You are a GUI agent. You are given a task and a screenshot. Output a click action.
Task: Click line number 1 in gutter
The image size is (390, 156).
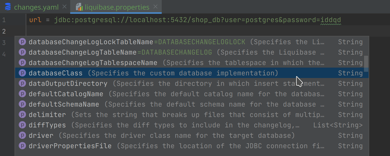[4, 20]
